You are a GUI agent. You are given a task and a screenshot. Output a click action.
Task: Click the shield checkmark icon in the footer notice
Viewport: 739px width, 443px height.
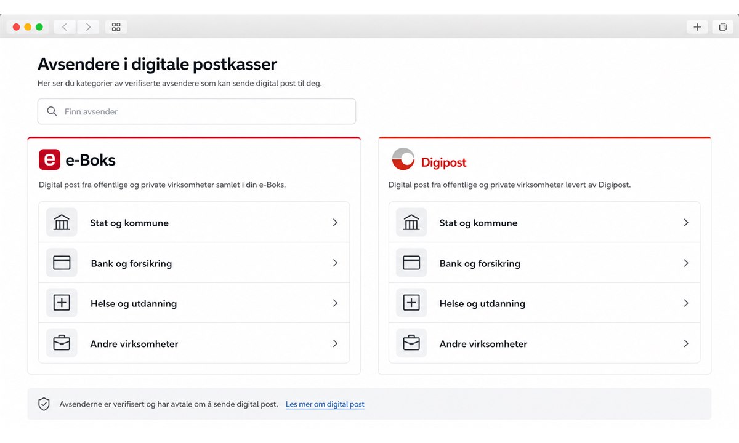click(x=44, y=404)
